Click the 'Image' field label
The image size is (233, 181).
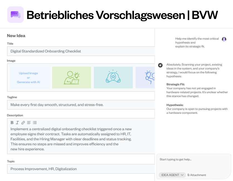click(x=11, y=61)
